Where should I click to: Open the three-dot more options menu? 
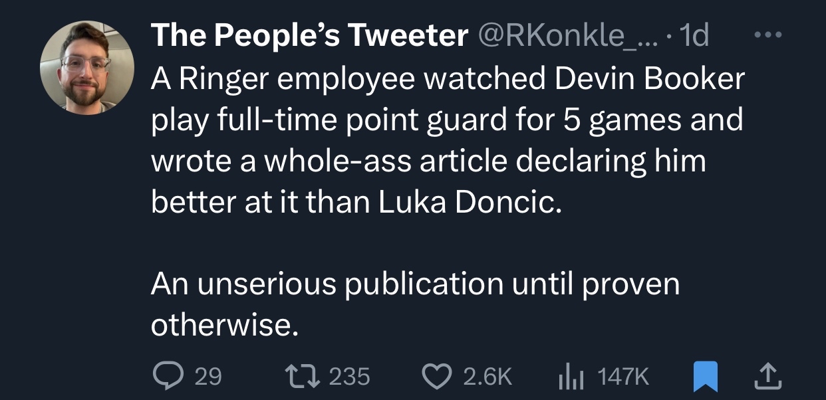767,36
